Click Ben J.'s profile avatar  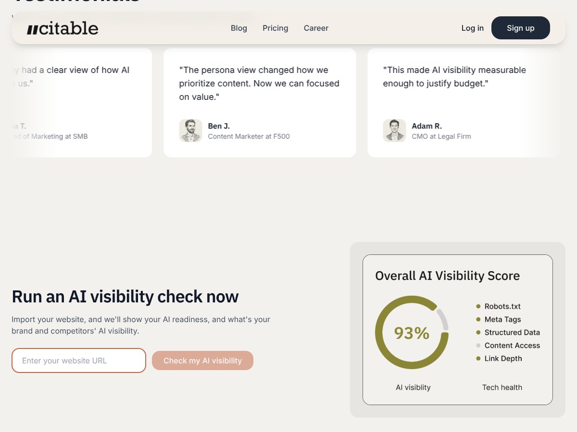(190, 130)
